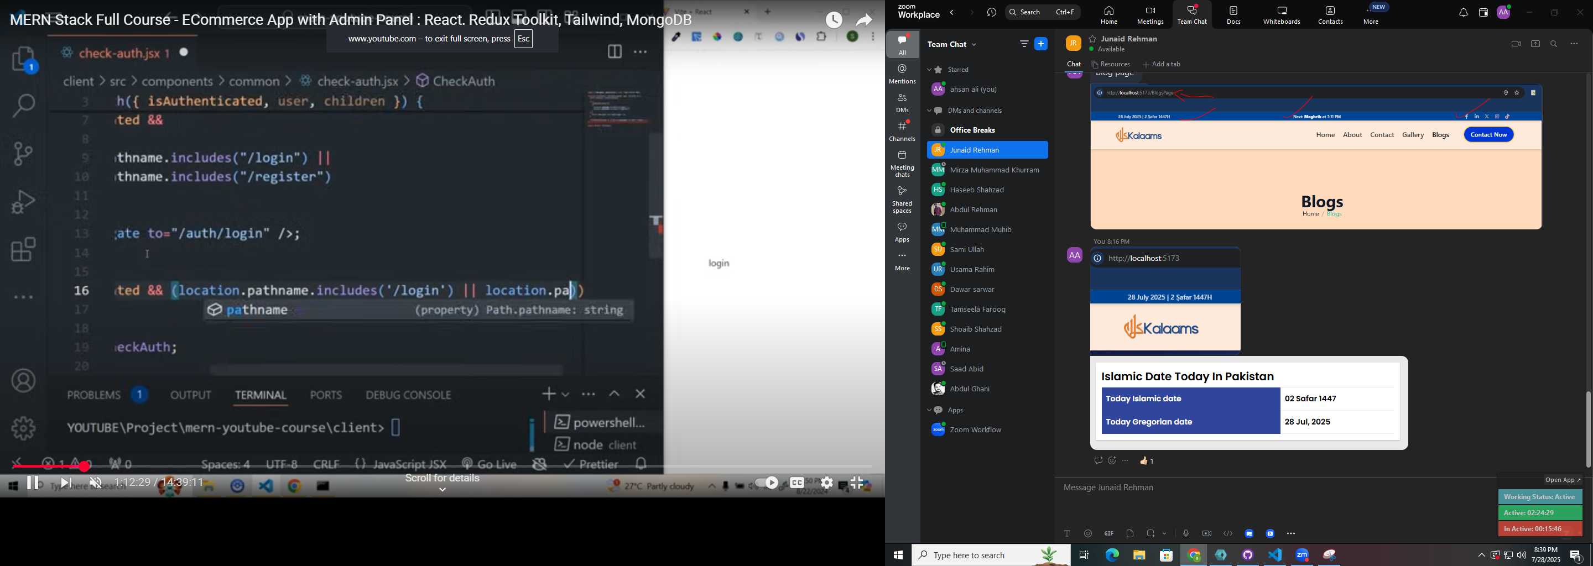Image resolution: width=1593 pixels, height=566 pixels.
Task: Open Zoom Home tab
Action: (x=1108, y=14)
